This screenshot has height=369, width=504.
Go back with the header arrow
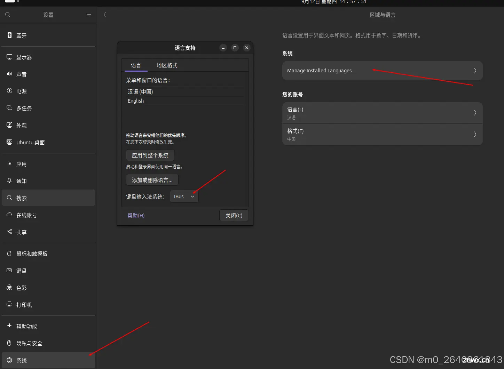105,15
